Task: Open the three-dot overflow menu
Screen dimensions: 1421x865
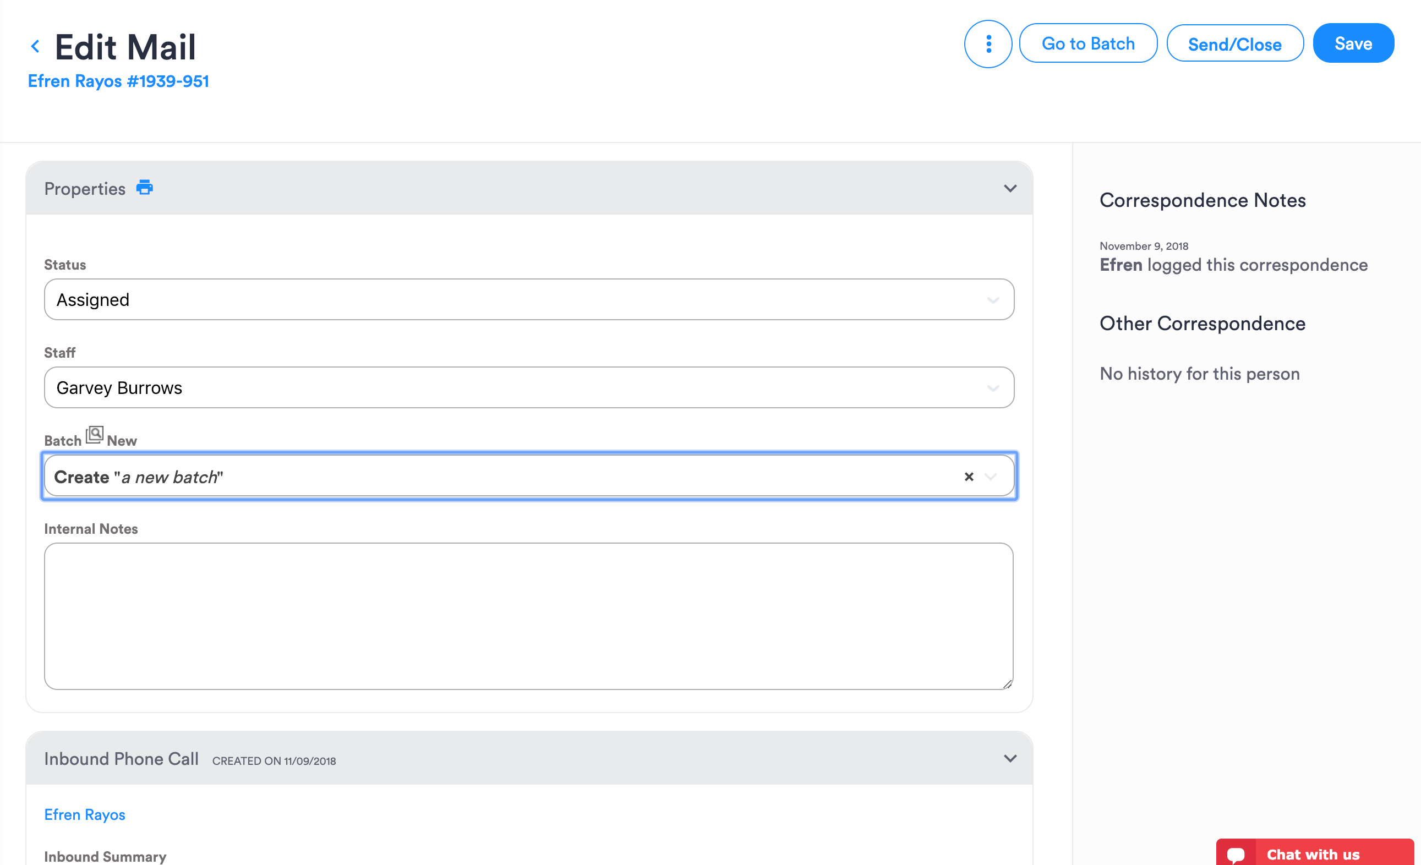Action: tap(988, 43)
